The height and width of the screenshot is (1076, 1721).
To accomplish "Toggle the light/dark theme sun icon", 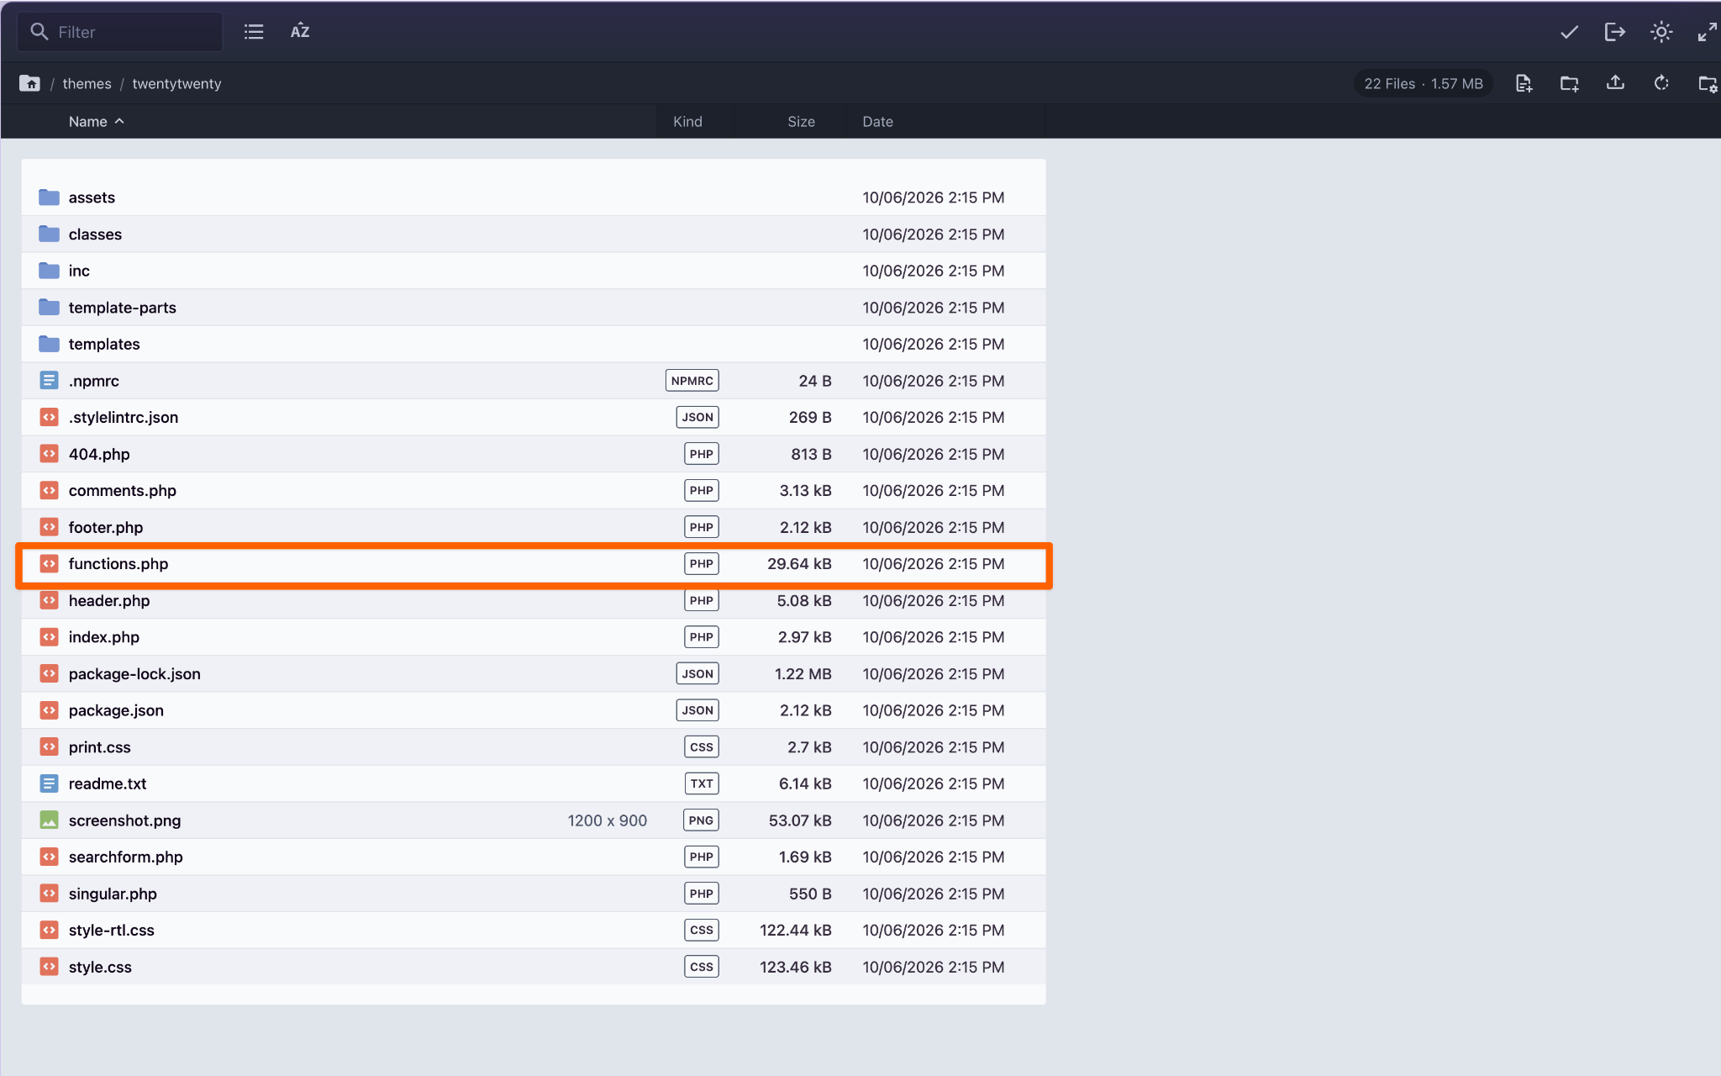I will (1660, 32).
